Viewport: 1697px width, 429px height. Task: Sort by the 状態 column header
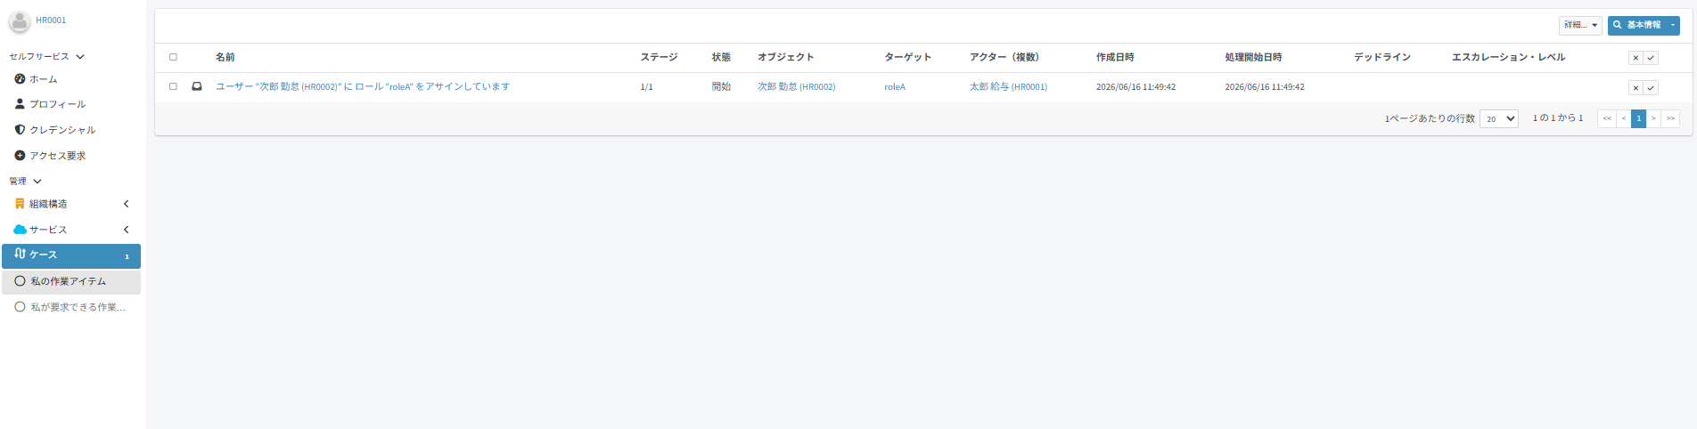click(x=721, y=57)
